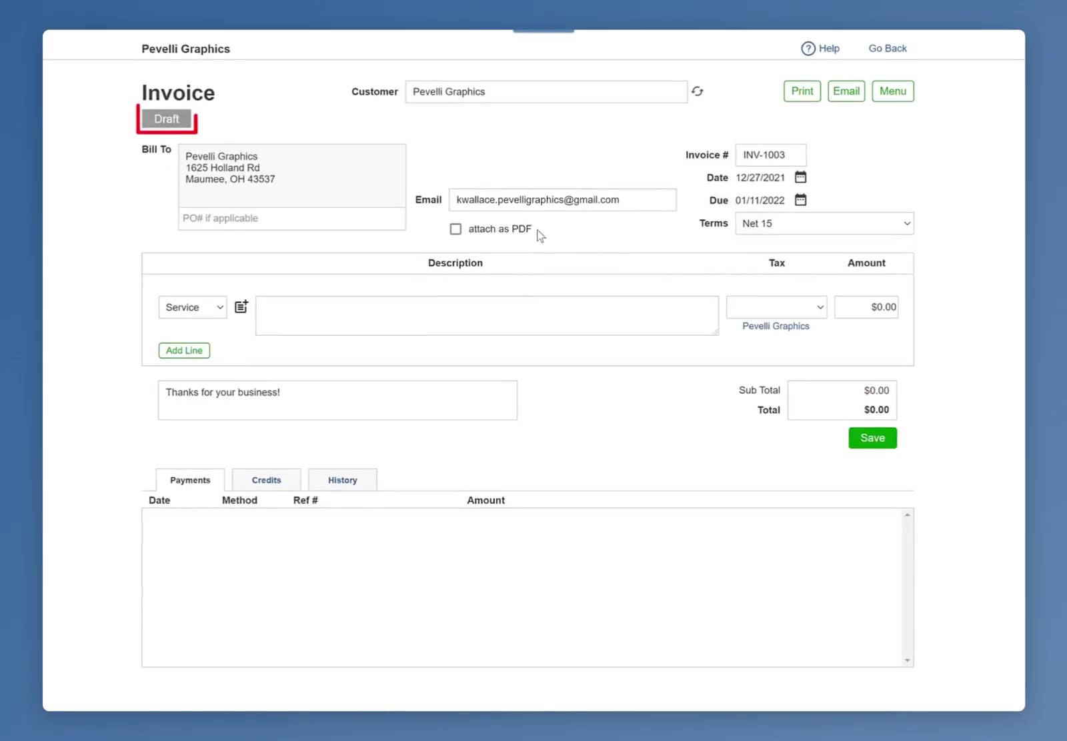Click the Invoice number field
This screenshot has height=741, width=1067.
pos(771,155)
